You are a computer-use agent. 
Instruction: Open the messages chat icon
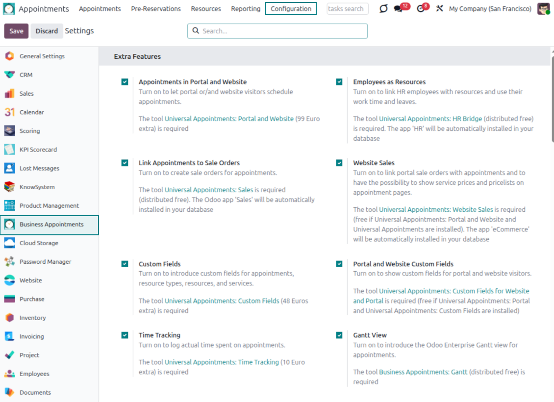point(399,9)
